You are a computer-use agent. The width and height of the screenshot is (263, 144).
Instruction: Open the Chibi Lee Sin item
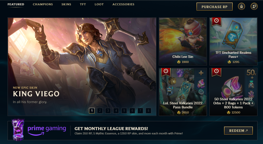pos(183,41)
